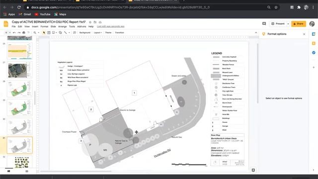Click the Explore button at bottom right

253,170
